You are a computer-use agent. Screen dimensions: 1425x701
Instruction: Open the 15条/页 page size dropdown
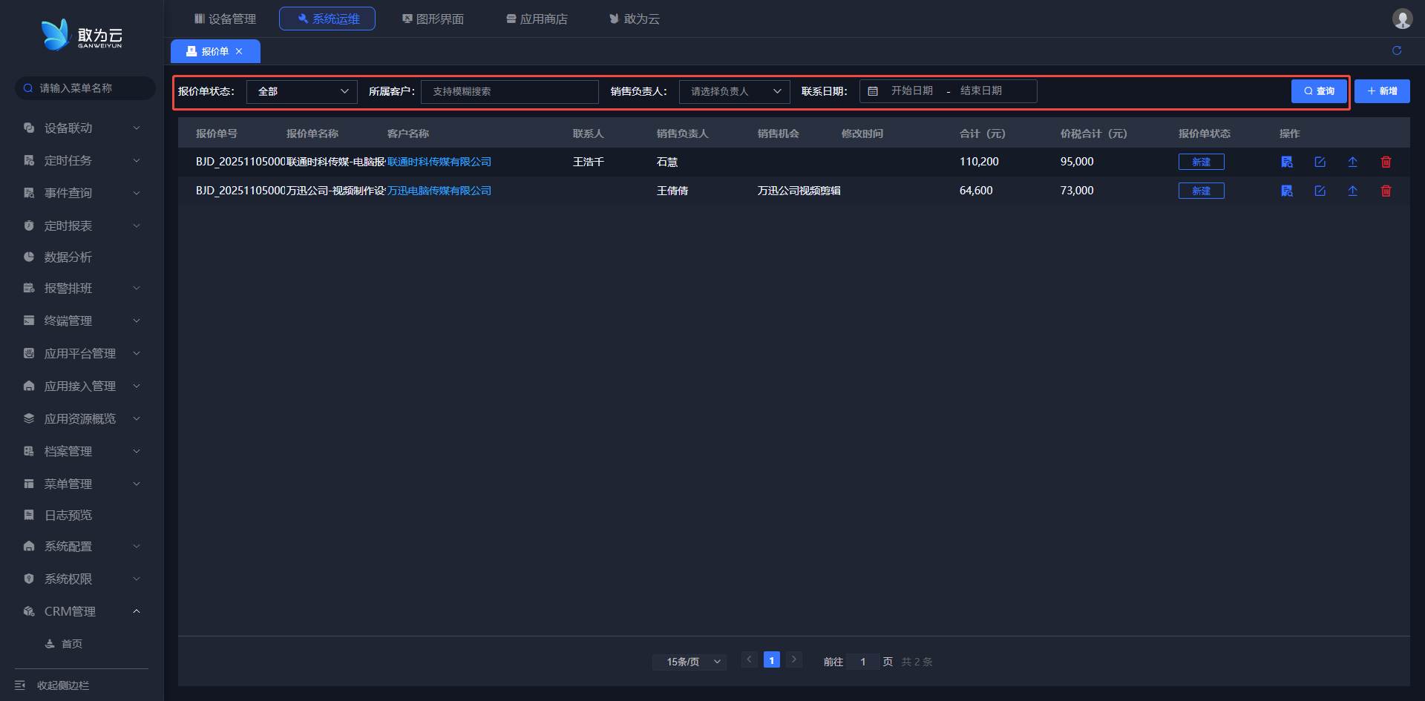[689, 662]
